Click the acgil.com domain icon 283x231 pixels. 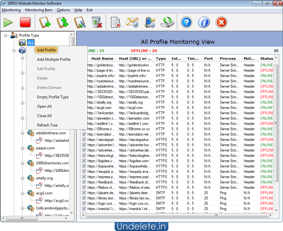point(31,193)
